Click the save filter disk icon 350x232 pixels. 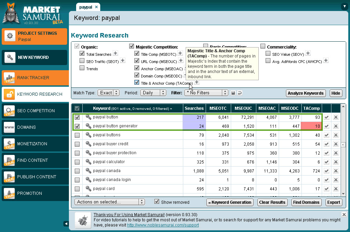[x=233, y=93]
